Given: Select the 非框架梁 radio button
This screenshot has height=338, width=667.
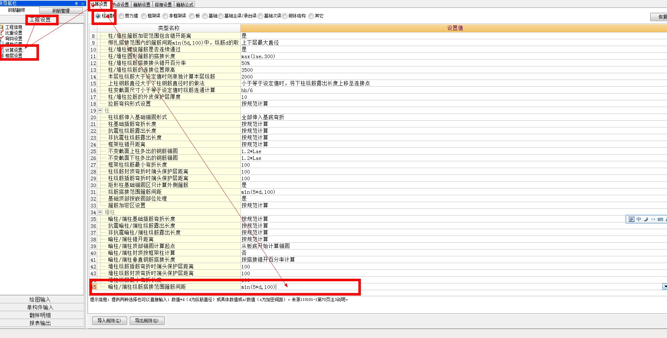Looking at the screenshot, I should click(165, 16).
